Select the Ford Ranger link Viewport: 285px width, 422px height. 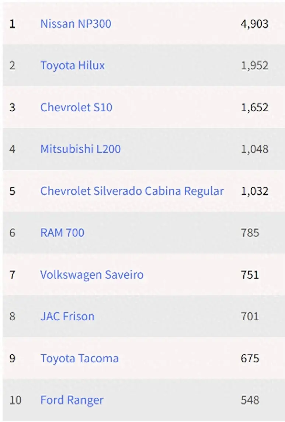coord(72,400)
